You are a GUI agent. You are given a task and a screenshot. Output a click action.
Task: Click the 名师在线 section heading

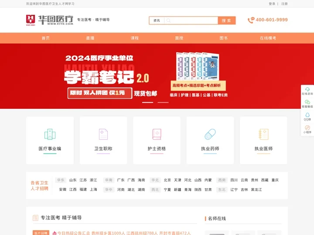click(x=217, y=218)
